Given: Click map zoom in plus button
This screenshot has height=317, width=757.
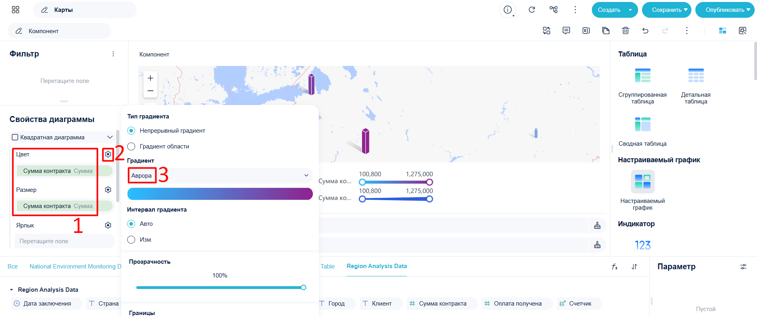Looking at the screenshot, I should pos(151,78).
